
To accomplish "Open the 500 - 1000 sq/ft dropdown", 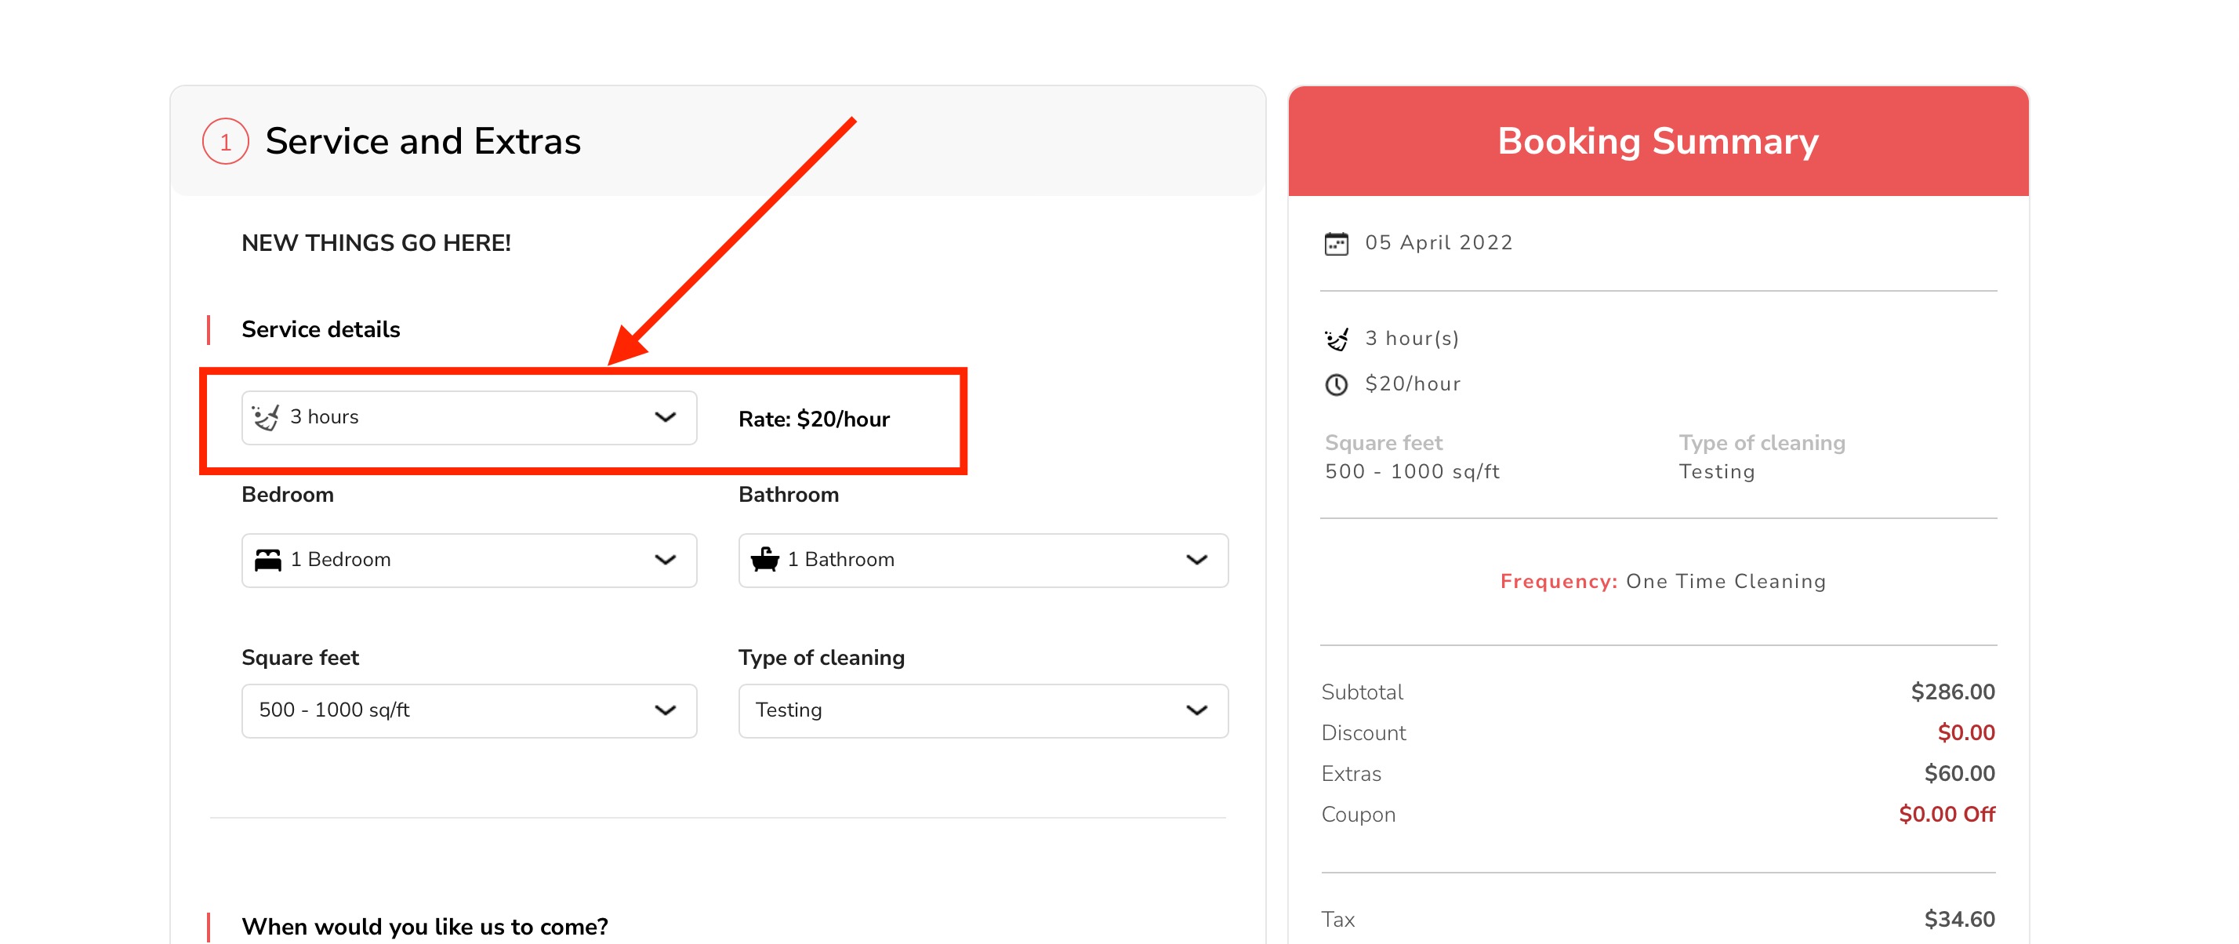I will [x=469, y=710].
